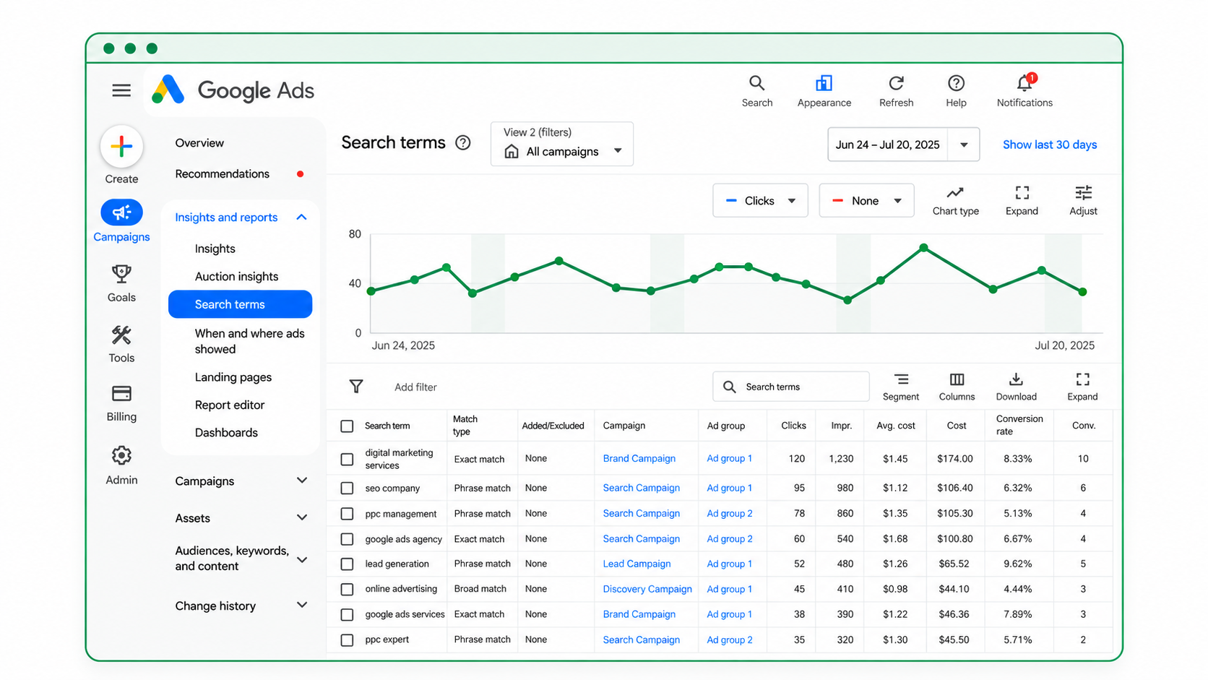Image resolution: width=1208 pixels, height=680 pixels.
Task: Expand the chart view
Action: [x=1022, y=200]
